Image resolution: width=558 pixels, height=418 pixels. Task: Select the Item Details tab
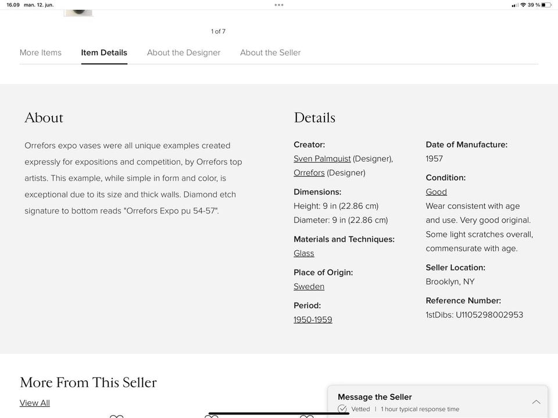pos(104,52)
